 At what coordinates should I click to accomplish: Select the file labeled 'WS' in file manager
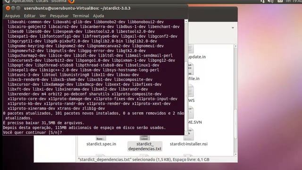[192, 100]
